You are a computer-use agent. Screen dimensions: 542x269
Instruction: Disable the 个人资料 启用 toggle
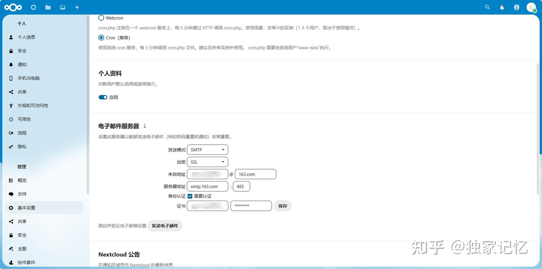point(102,97)
